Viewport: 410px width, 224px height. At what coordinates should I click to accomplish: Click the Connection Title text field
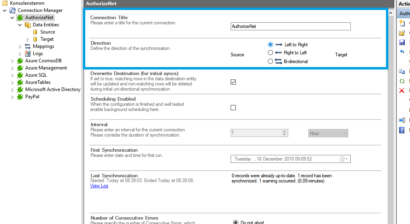click(x=291, y=26)
